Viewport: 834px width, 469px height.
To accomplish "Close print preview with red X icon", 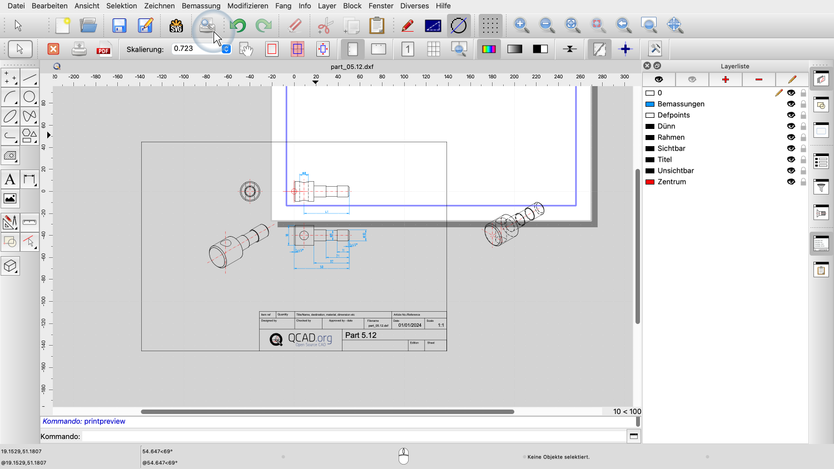I will pos(53,49).
